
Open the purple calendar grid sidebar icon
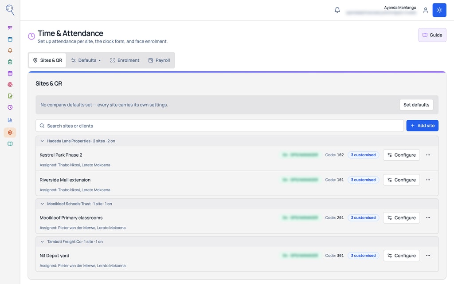point(10,73)
